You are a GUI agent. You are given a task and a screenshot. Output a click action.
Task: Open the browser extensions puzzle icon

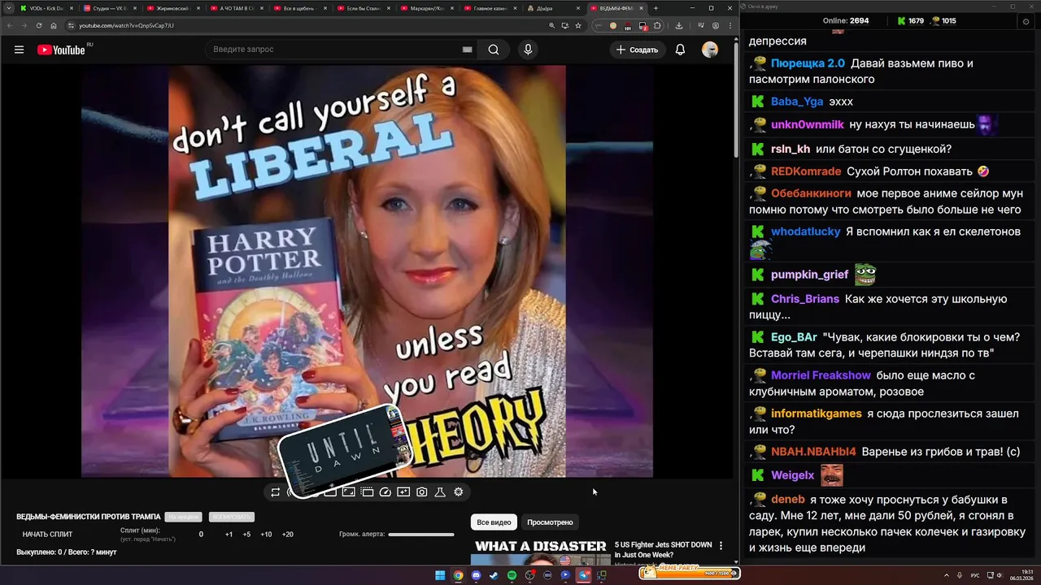coord(657,25)
